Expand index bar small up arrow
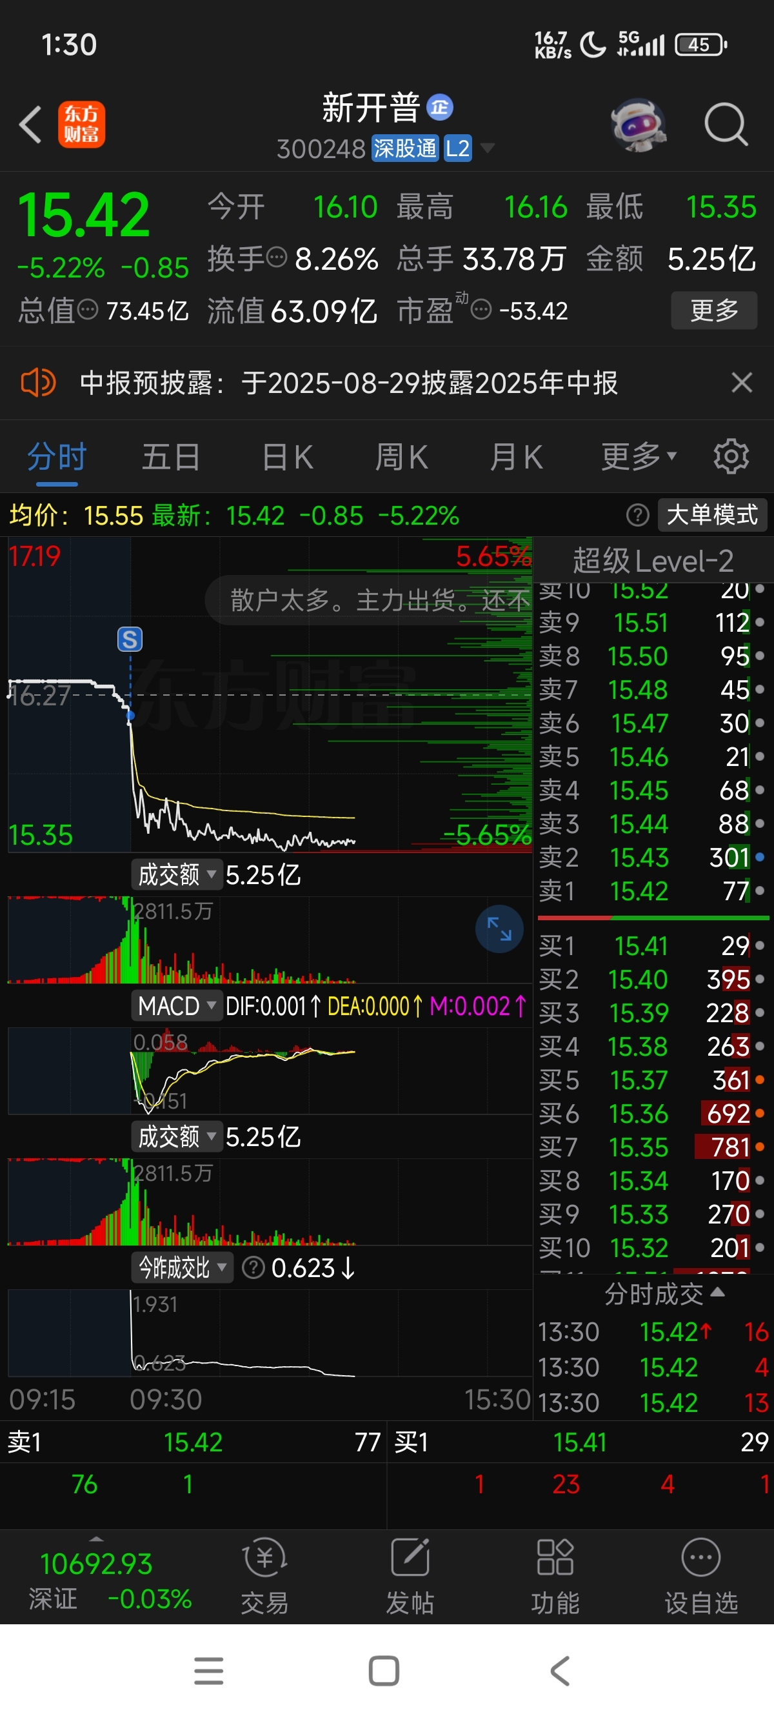This screenshot has height=1723, width=774. (96, 1538)
